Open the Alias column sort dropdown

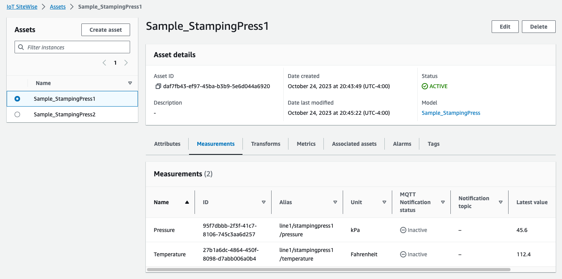click(x=335, y=202)
